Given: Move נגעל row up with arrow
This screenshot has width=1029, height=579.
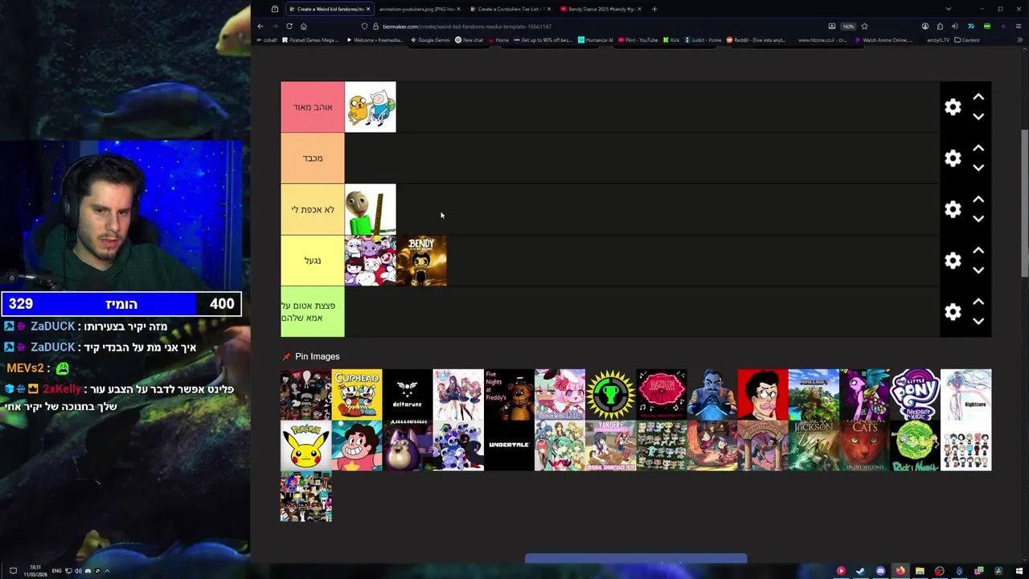Looking at the screenshot, I should (978, 251).
